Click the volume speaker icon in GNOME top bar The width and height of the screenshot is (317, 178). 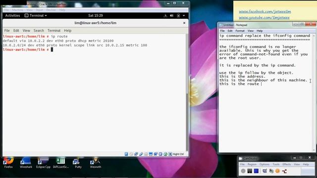[172, 15]
